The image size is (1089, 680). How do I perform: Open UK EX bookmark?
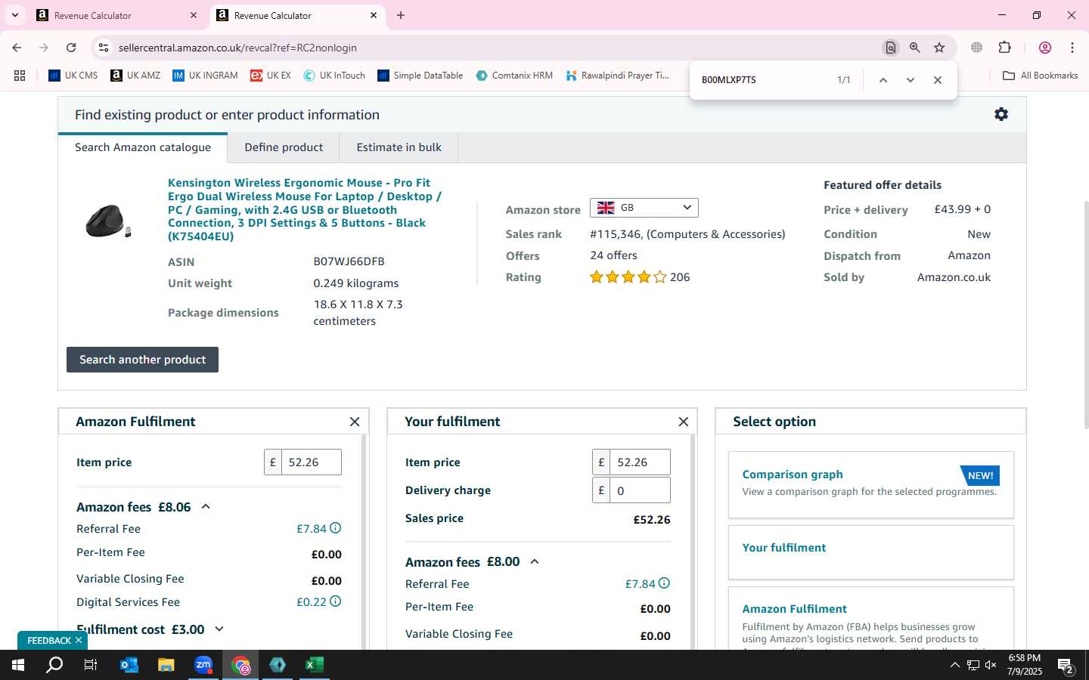point(271,76)
